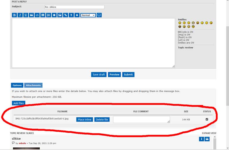The height and width of the screenshot is (150, 229).
Task: Apply italic formatting button
Action: click(20, 15)
